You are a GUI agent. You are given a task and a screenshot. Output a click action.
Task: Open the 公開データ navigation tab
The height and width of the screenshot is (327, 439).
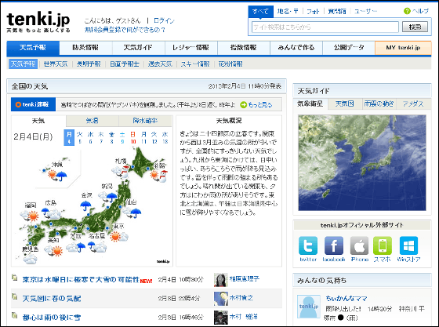(349, 48)
